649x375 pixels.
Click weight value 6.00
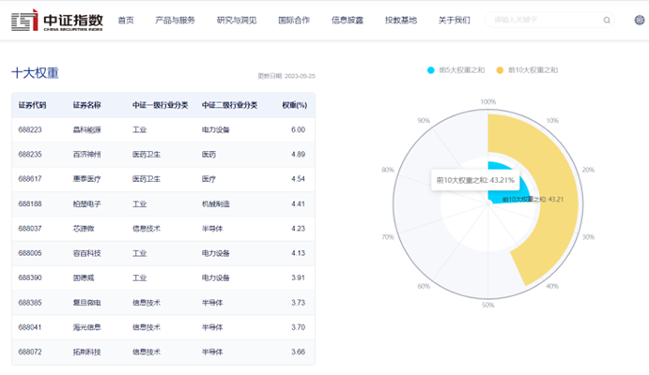point(298,129)
